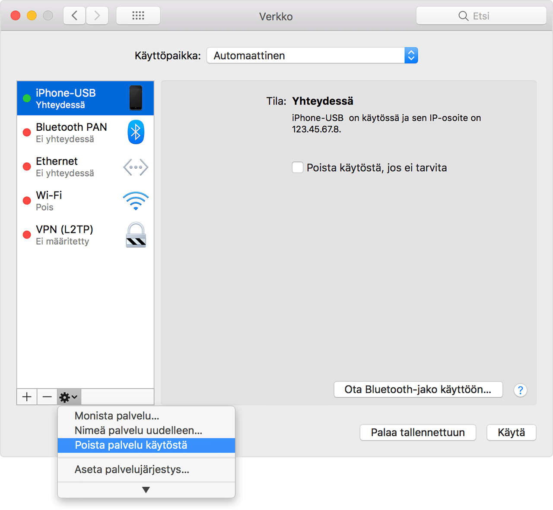The image size is (553, 510).
Task: Close the window with red button
Action: pyautogui.click(x=16, y=16)
